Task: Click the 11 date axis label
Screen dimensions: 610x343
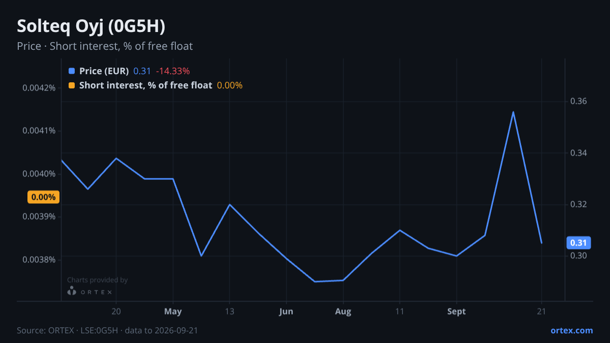Action: click(400, 311)
